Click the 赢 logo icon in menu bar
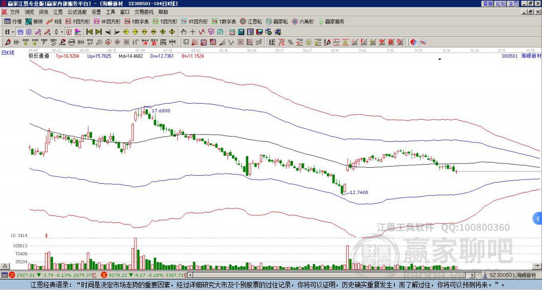542x290 pixels. pyautogui.click(x=4, y=12)
